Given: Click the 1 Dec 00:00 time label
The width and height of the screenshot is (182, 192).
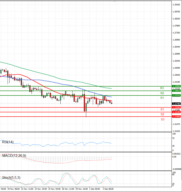Looking at the screenshot, I should (94, 189).
